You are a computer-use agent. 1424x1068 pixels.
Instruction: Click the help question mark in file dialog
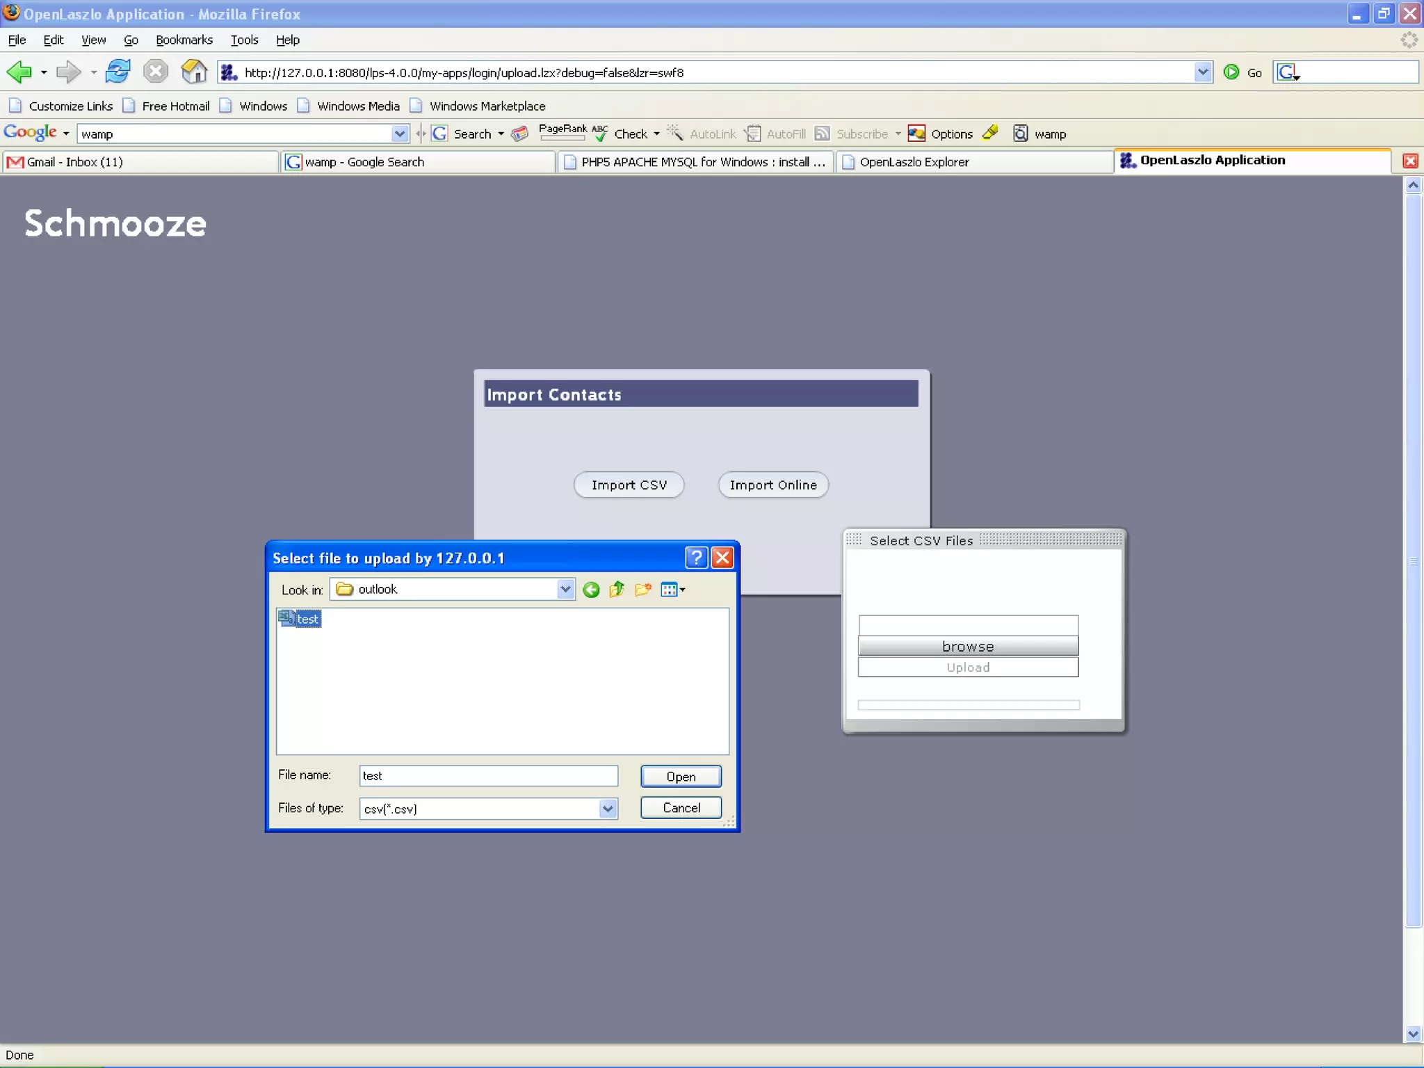coord(696,558)
